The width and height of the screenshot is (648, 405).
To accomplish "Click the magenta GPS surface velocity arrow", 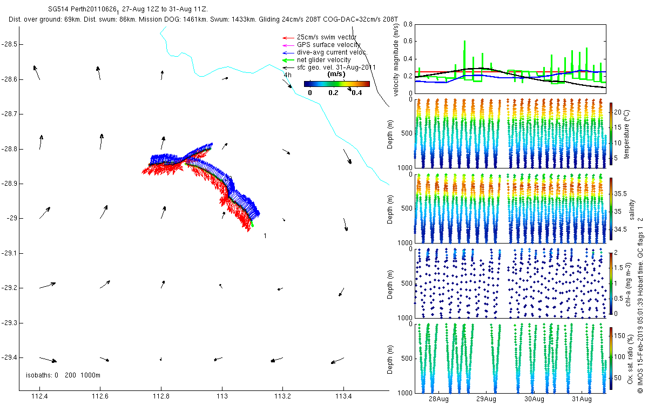I will click(289, 45).
